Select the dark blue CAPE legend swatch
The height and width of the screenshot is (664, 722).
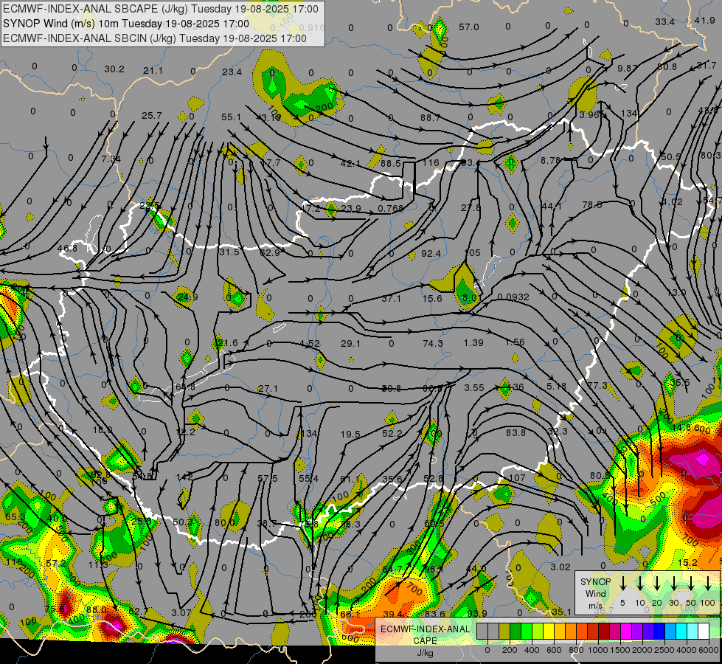659,632
